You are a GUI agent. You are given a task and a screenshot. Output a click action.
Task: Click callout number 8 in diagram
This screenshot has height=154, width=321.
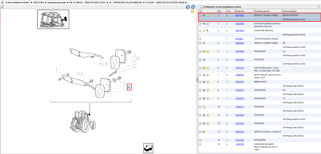pos(139,58)
